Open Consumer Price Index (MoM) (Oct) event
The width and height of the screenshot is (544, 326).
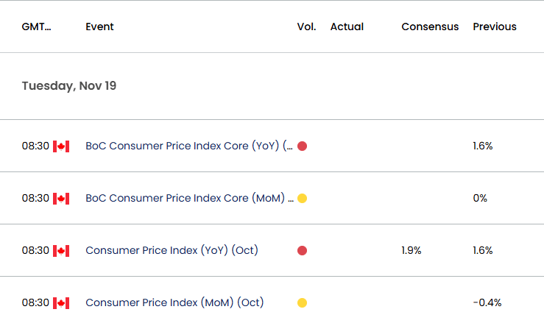174,302
